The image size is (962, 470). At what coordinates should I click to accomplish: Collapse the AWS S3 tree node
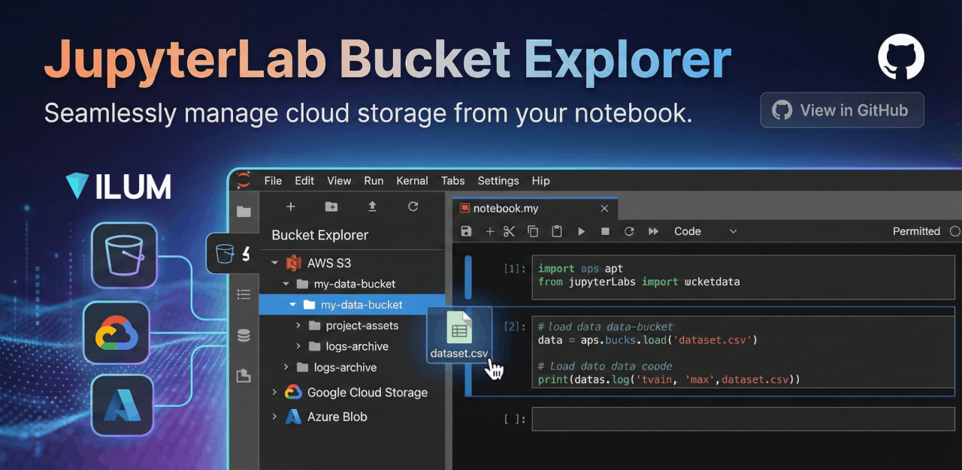click(x=274, y=264)
